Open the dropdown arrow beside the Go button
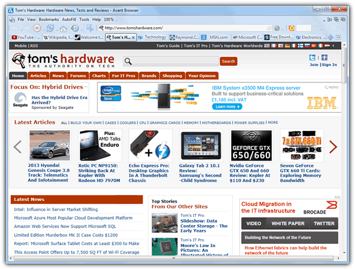The width and height of the screenshot is (355, 269). [282, 29]
